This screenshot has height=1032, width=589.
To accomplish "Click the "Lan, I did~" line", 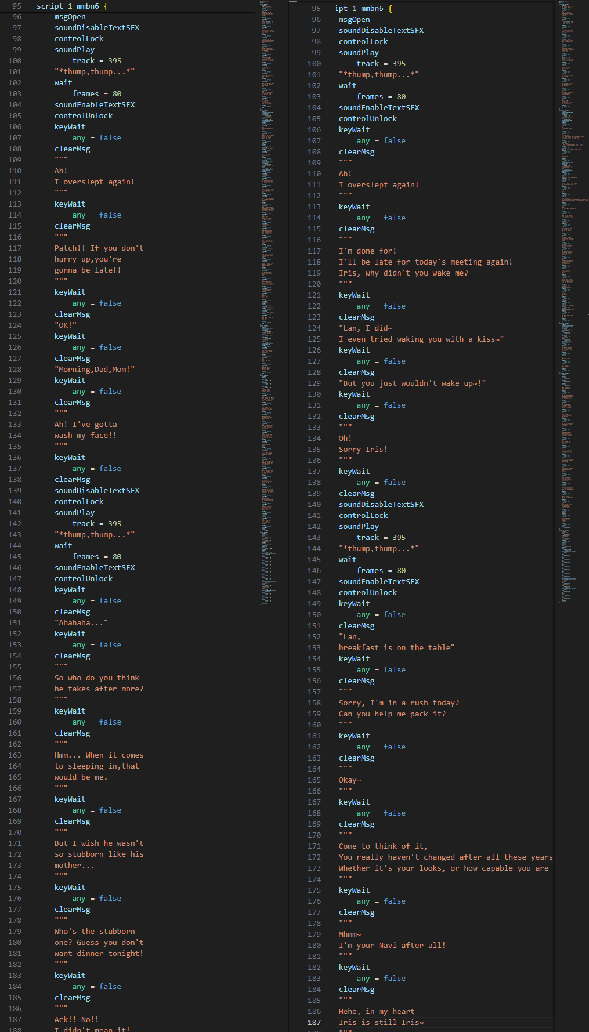I will click(366, 328).
